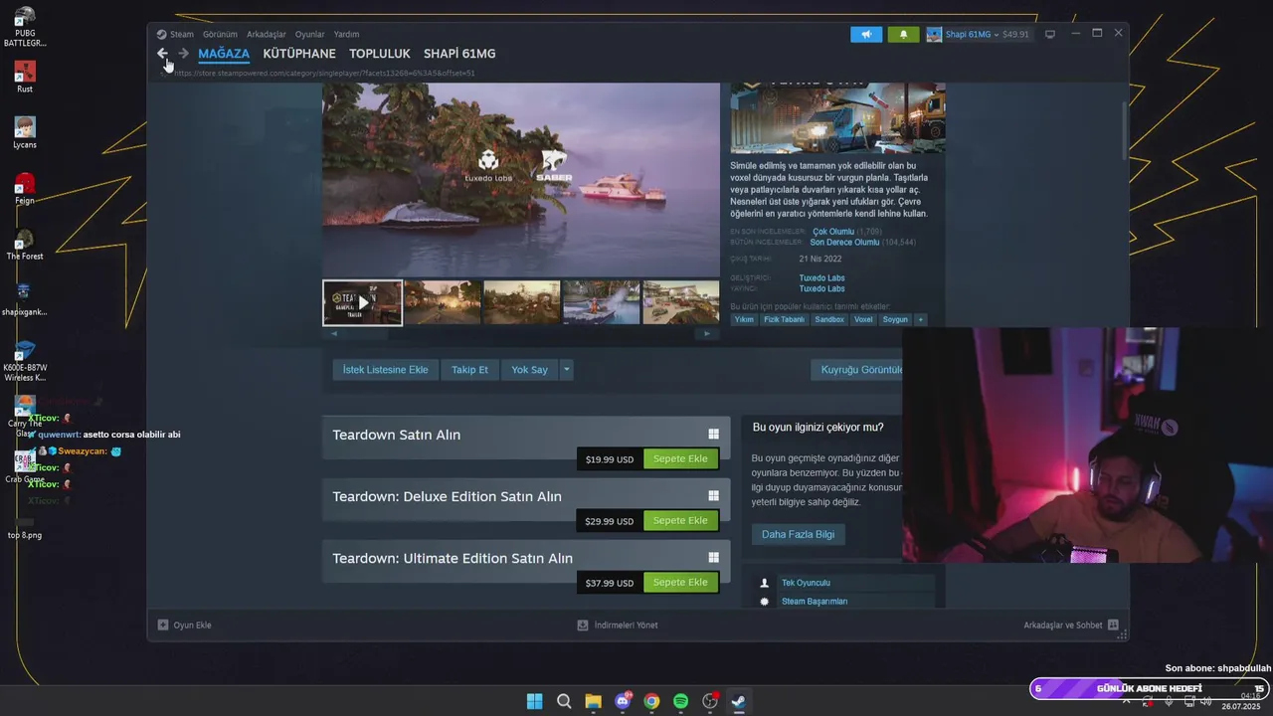The height and width of the screenshot is (716, 1273).
Task: Open the Yardım menu
Action: 346,34
